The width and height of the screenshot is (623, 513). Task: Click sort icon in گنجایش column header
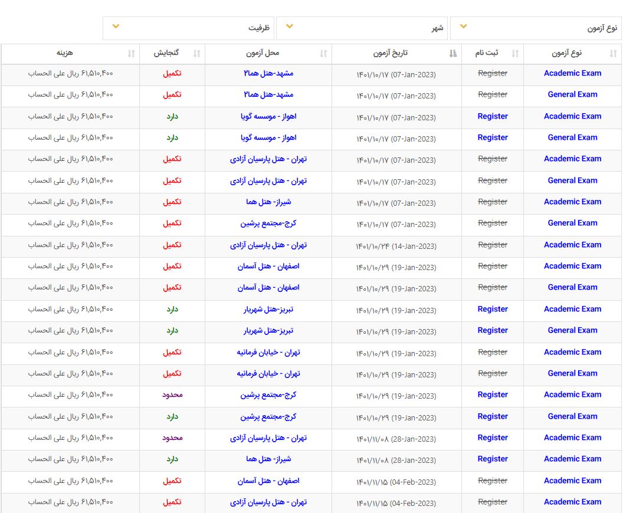197,54
